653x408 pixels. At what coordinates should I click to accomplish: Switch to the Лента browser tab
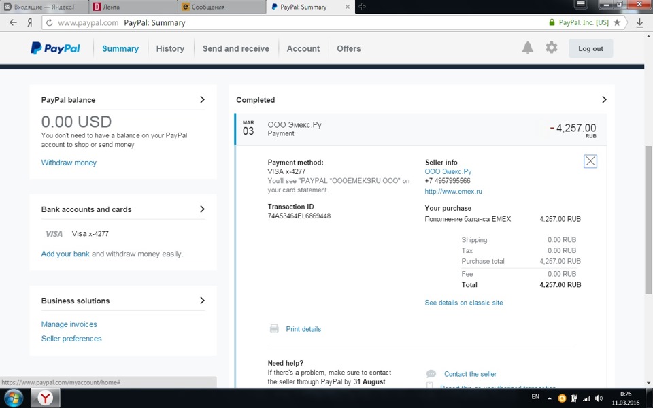click(133, 7)
